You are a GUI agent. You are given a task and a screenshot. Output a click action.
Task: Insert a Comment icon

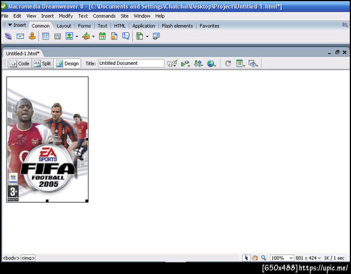[126, 36]
